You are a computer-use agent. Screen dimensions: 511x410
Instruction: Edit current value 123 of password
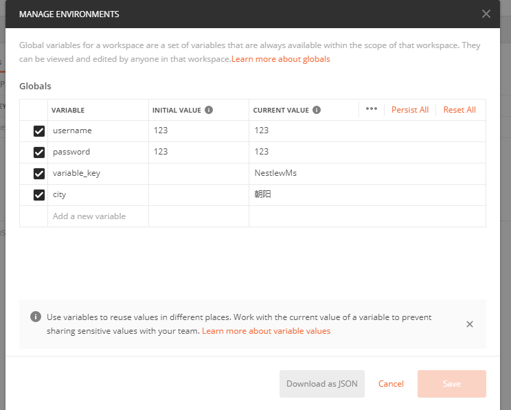click(367, 152)
